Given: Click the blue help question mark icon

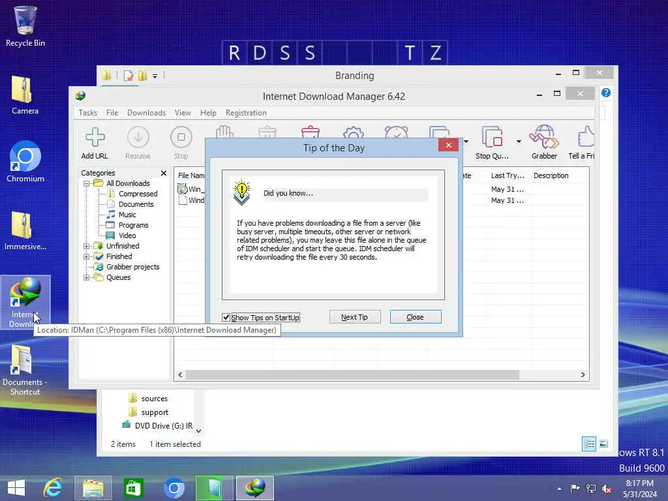Looking at the screenshot, I should point(606,93).
